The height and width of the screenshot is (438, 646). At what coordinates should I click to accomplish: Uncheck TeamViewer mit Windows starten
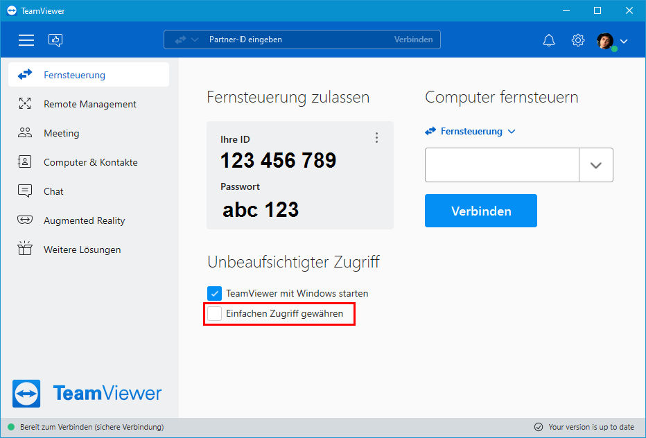click(x=214, y=293)
